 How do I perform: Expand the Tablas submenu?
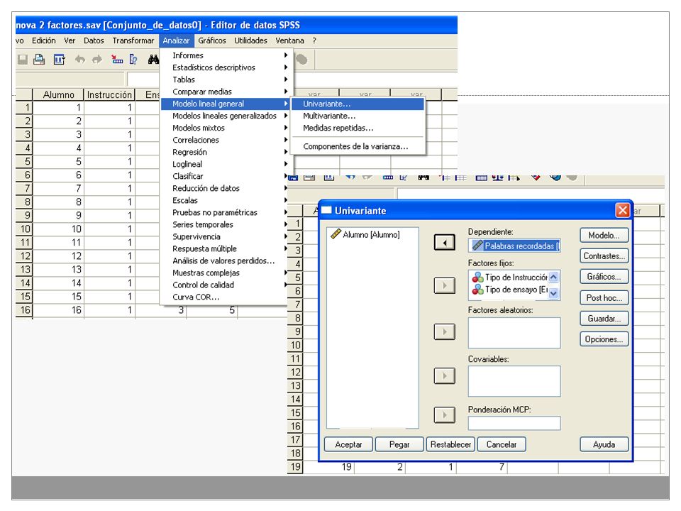tap(225, 79)
